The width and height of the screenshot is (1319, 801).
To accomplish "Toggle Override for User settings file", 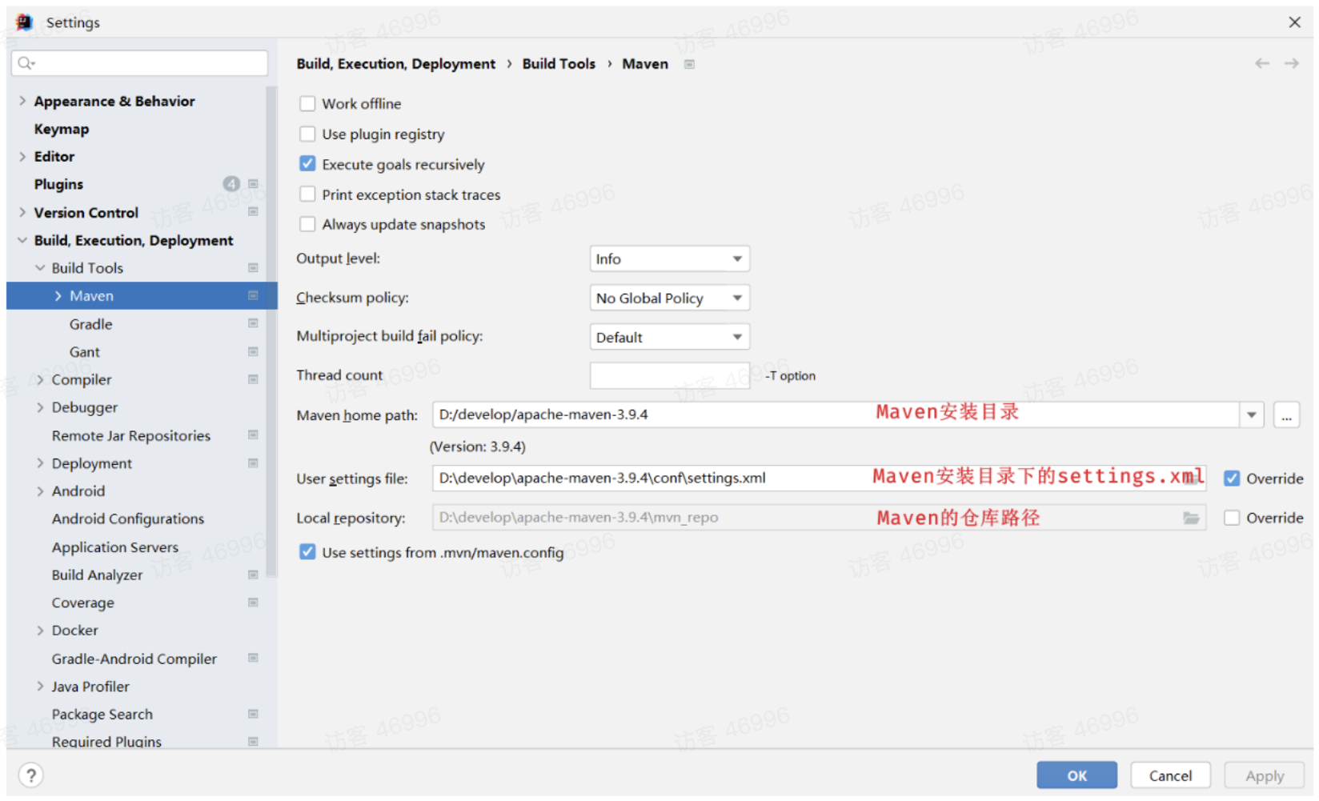I will point(1232,479).
